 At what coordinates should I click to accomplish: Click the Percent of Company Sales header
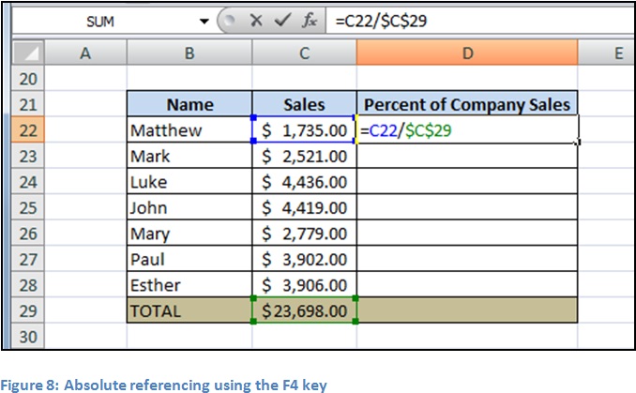click(x=467, y=104)
